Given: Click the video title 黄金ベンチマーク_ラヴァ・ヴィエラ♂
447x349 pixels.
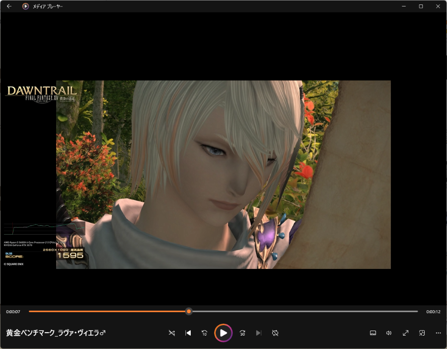Looking at the screenshot, I should click(x=56, y=333).
